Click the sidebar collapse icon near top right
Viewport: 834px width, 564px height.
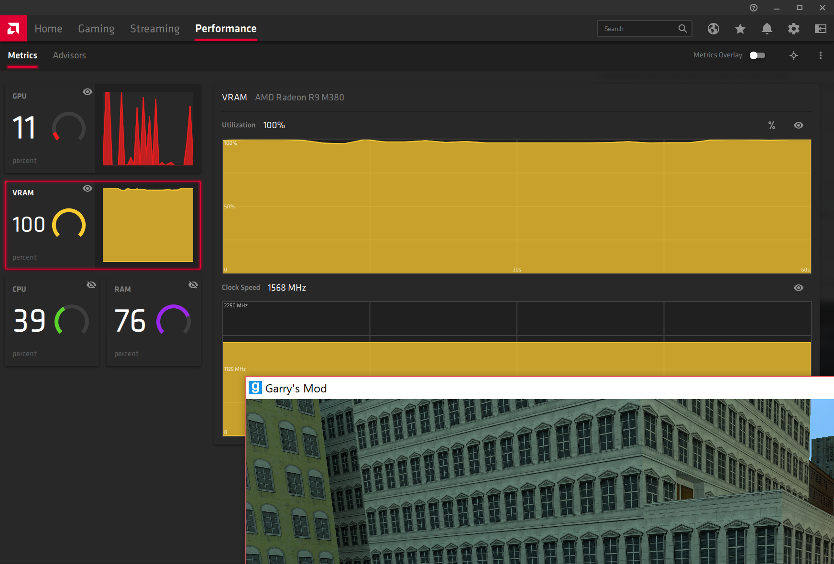[821, 29]
